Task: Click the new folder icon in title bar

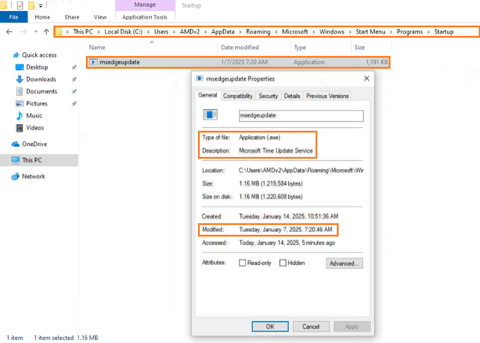Action: click(31, 5)
